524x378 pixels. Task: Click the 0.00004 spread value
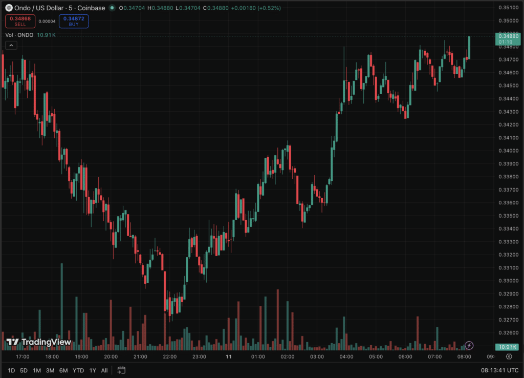47,22
